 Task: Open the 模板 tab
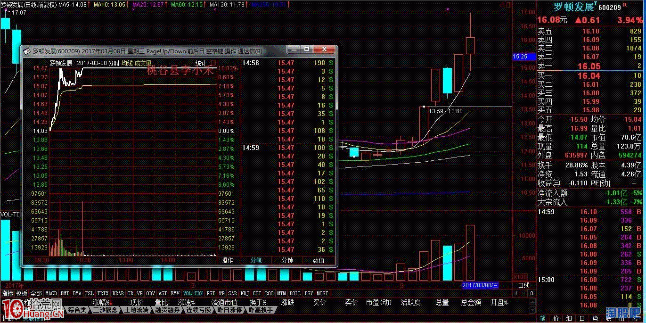[x=21, y=293]
